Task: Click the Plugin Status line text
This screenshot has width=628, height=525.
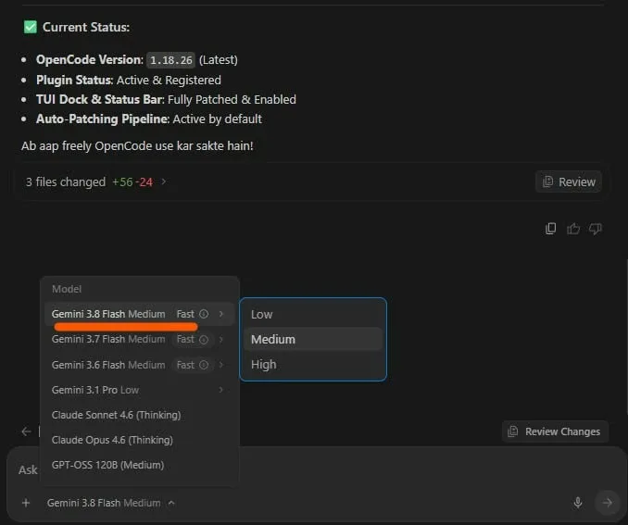Action: click(129, 80)
